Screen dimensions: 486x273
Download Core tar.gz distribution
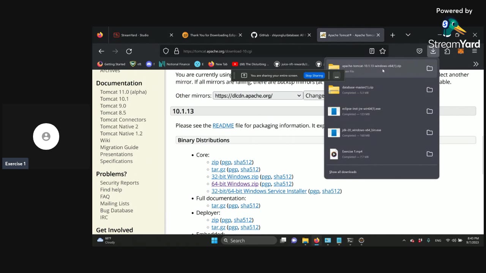[218, 169]
